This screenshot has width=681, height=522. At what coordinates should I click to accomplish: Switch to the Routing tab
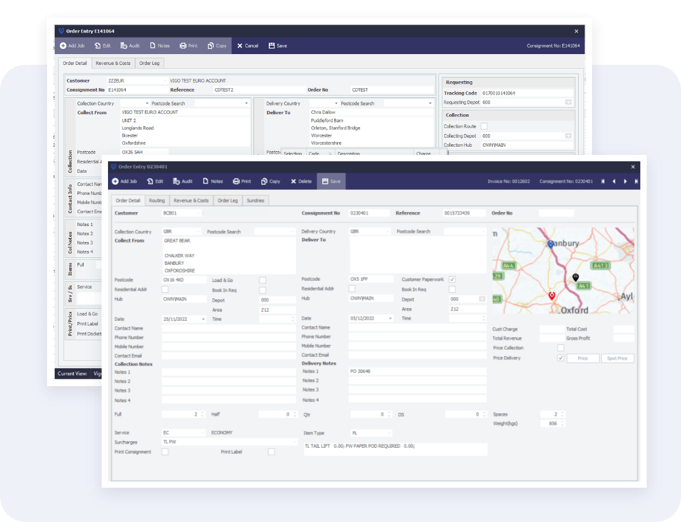coord(157,201)
